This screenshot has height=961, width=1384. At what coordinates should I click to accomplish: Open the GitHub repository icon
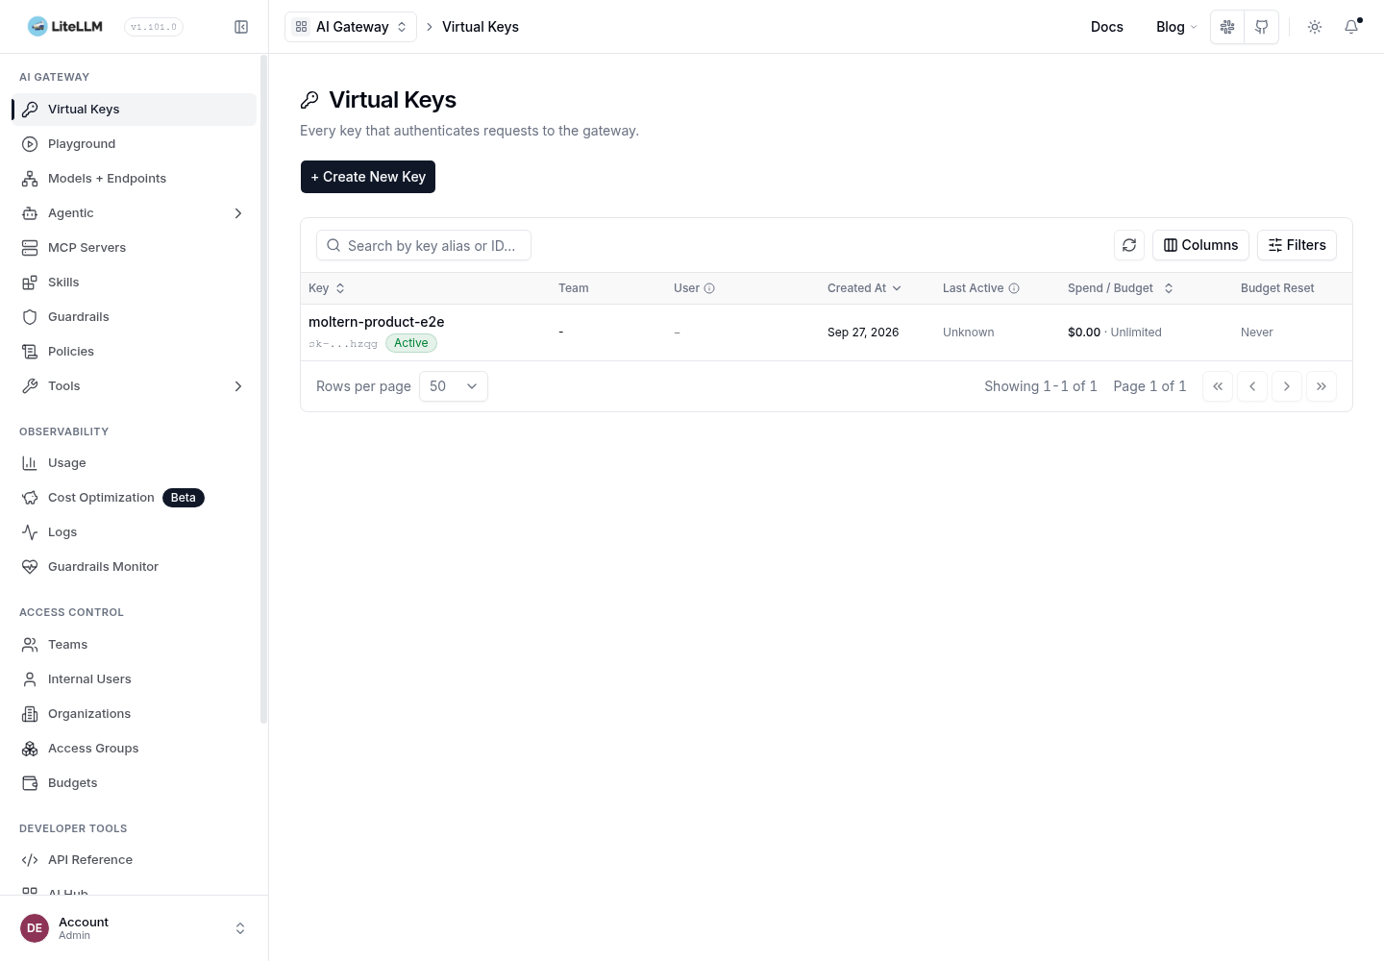pyautogui.click(x=1262, y=27)
